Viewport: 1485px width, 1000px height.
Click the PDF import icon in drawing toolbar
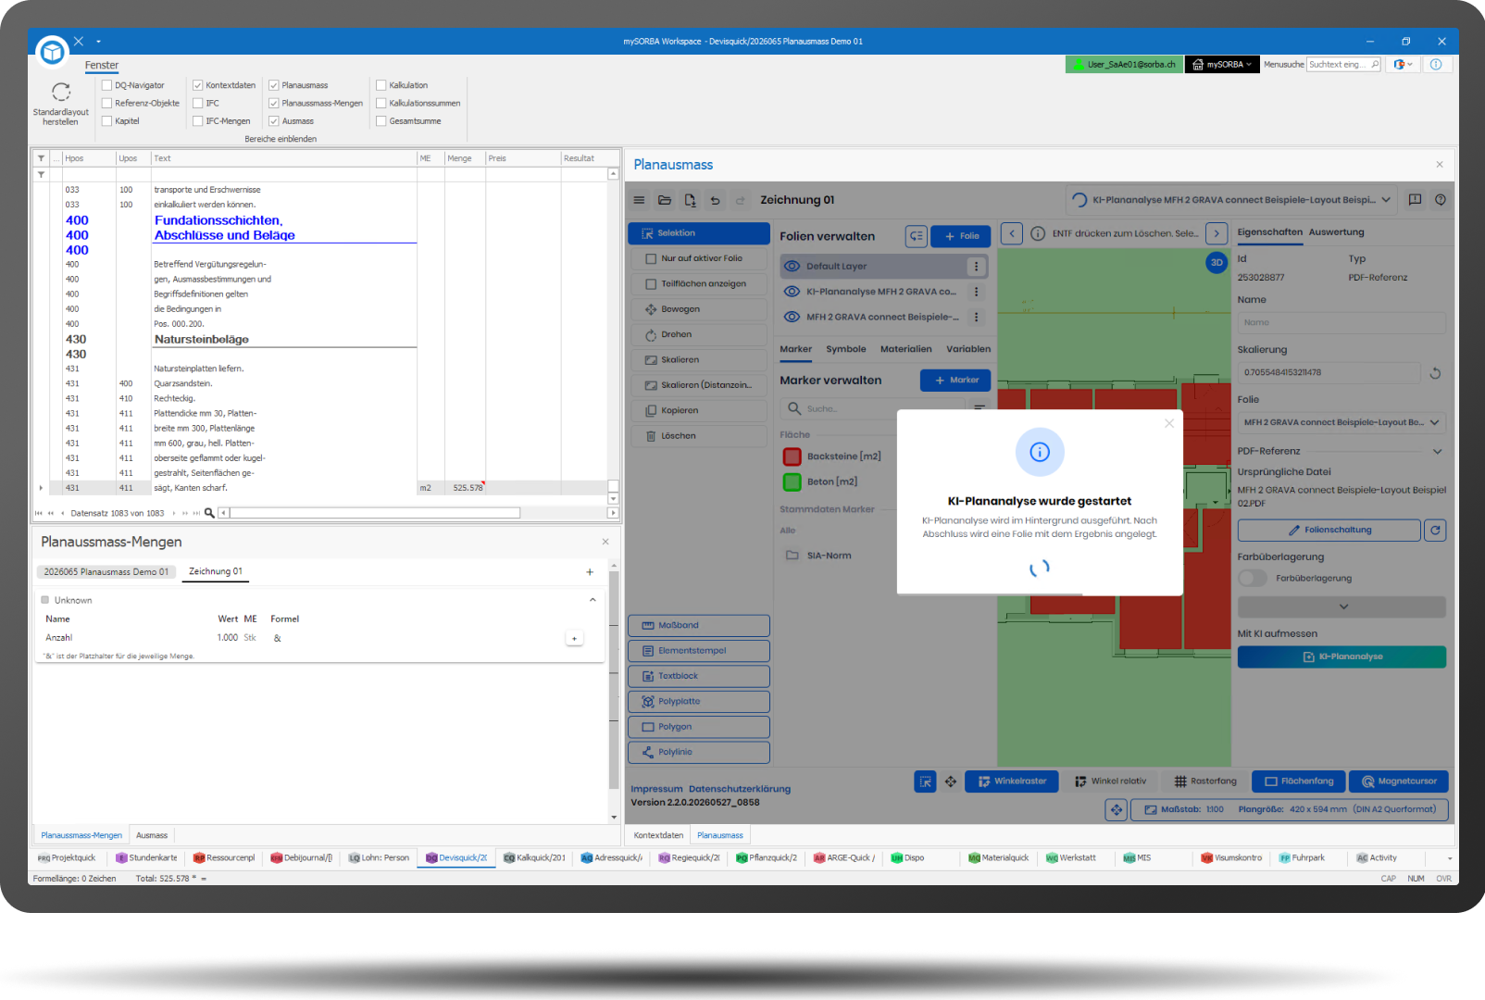690,200
